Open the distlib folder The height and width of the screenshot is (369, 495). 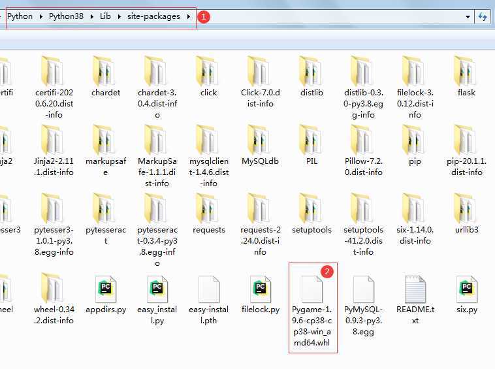coord(312,76)
